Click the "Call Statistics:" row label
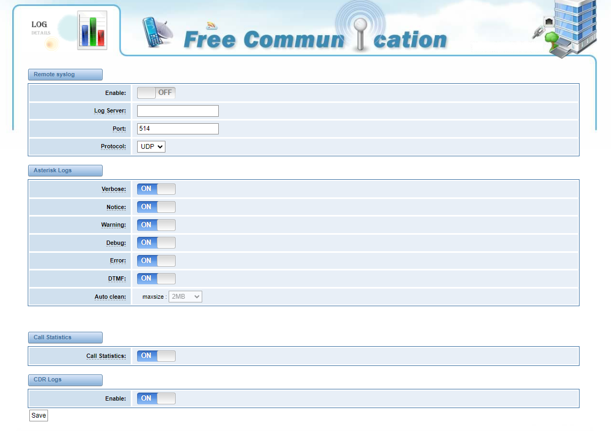The height and width of the screenshot is (431, 611). click(106, 356)
